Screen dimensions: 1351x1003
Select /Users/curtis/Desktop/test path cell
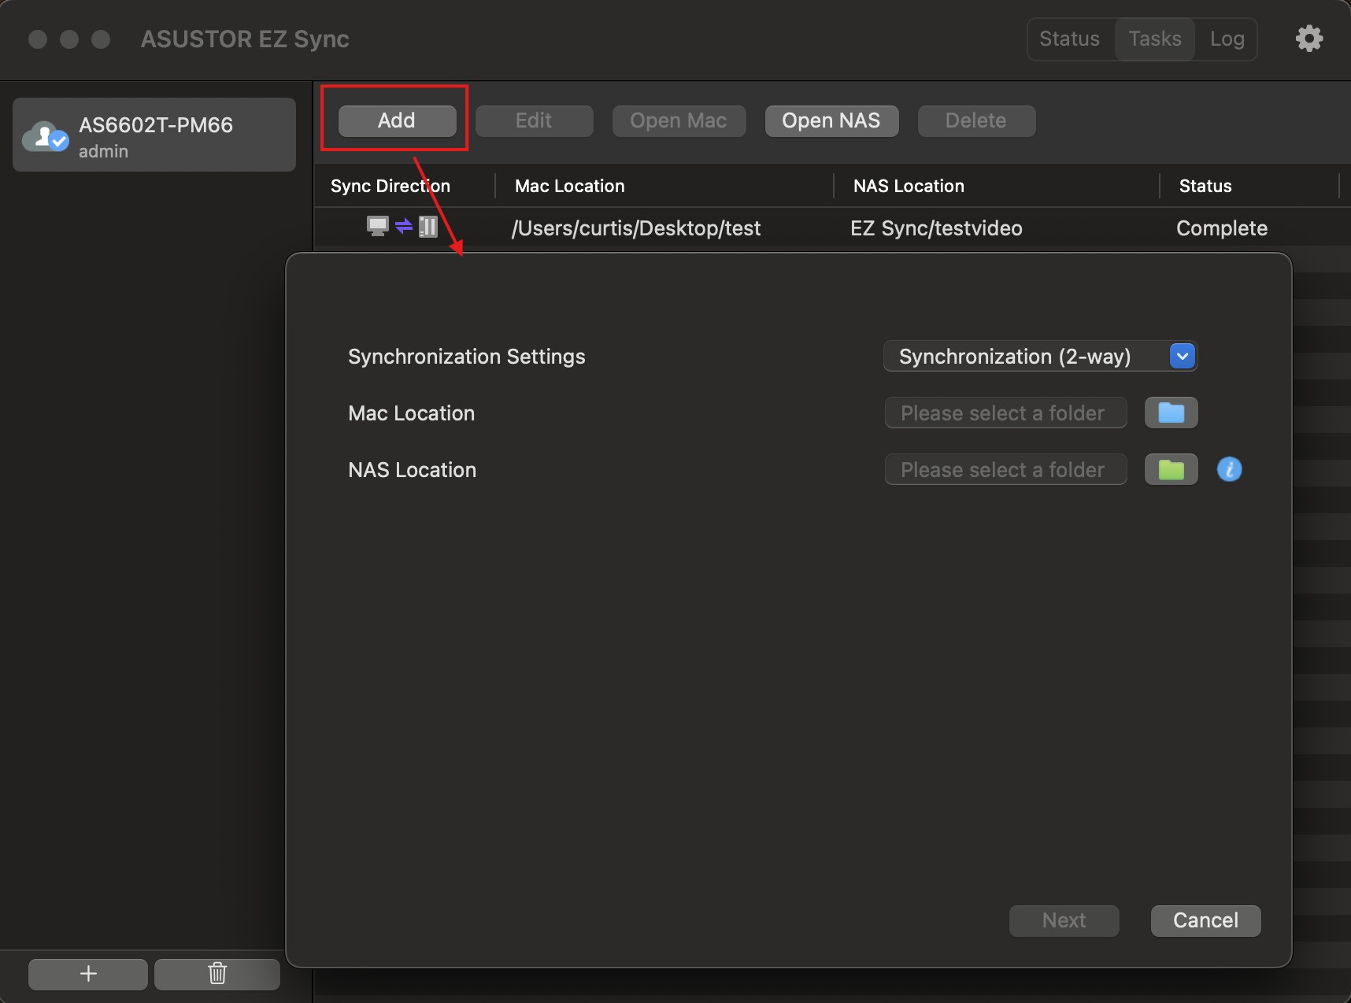point(636,228)
